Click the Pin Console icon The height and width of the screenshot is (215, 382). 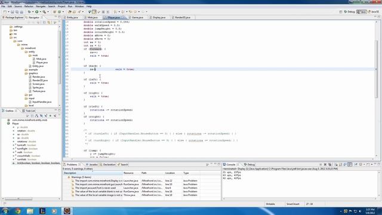(x=356, y=165)
